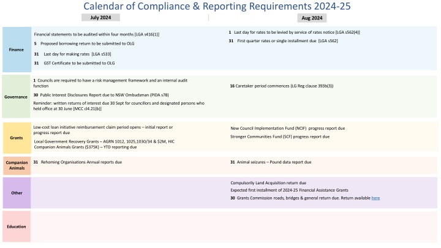The height and width of the screenshot is (248, 441).
Task: Select 'Low-cost loan initiative' entry
Action: [103, 130]
